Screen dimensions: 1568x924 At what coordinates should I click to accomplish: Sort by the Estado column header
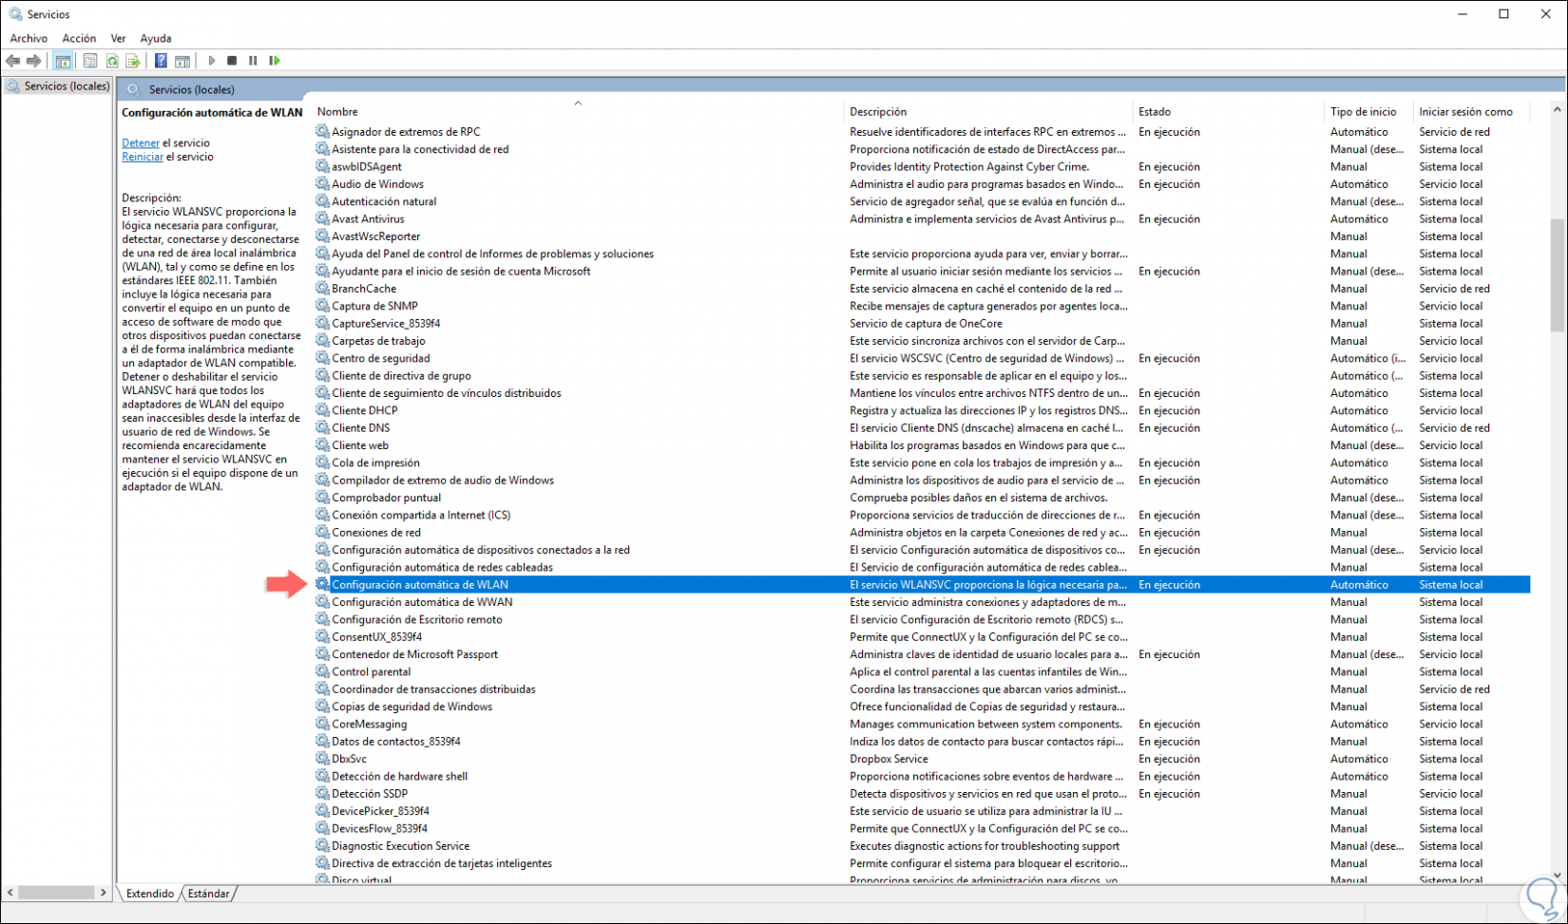click(1230, 112)
